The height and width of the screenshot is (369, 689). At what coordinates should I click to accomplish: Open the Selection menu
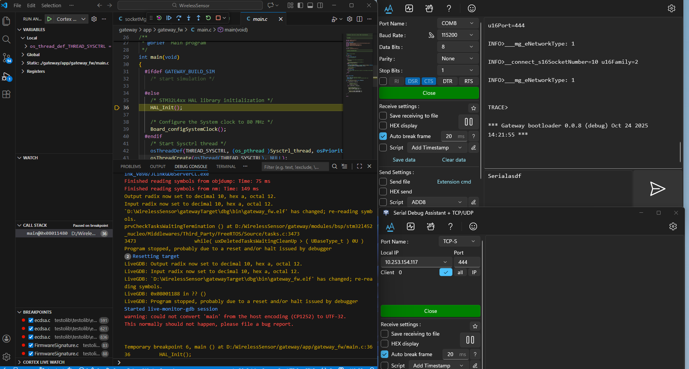point(51,5)
